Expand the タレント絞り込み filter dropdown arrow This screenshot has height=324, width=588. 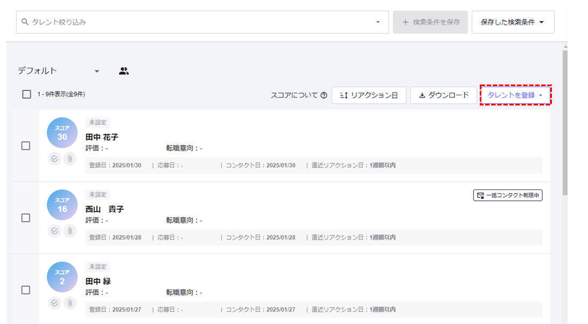(377, 22)
